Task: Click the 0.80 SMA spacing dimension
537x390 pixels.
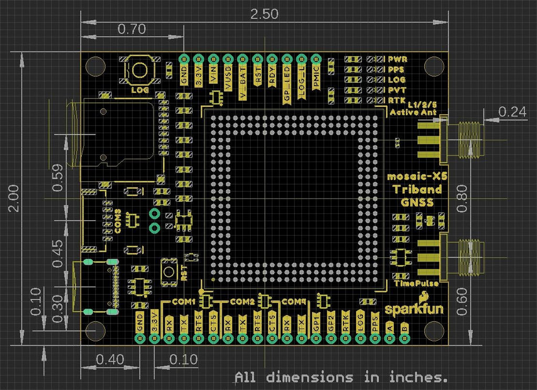Action: 462,198
